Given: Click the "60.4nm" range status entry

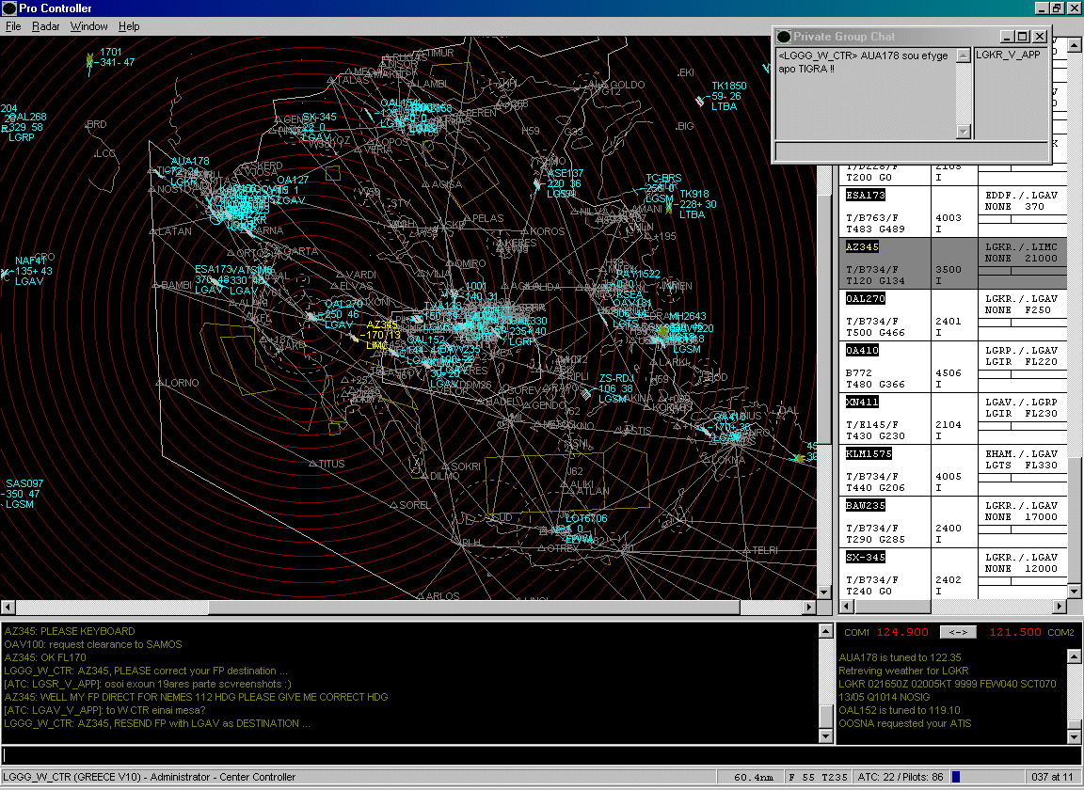Looking at the screenshot, I should 753,777.
